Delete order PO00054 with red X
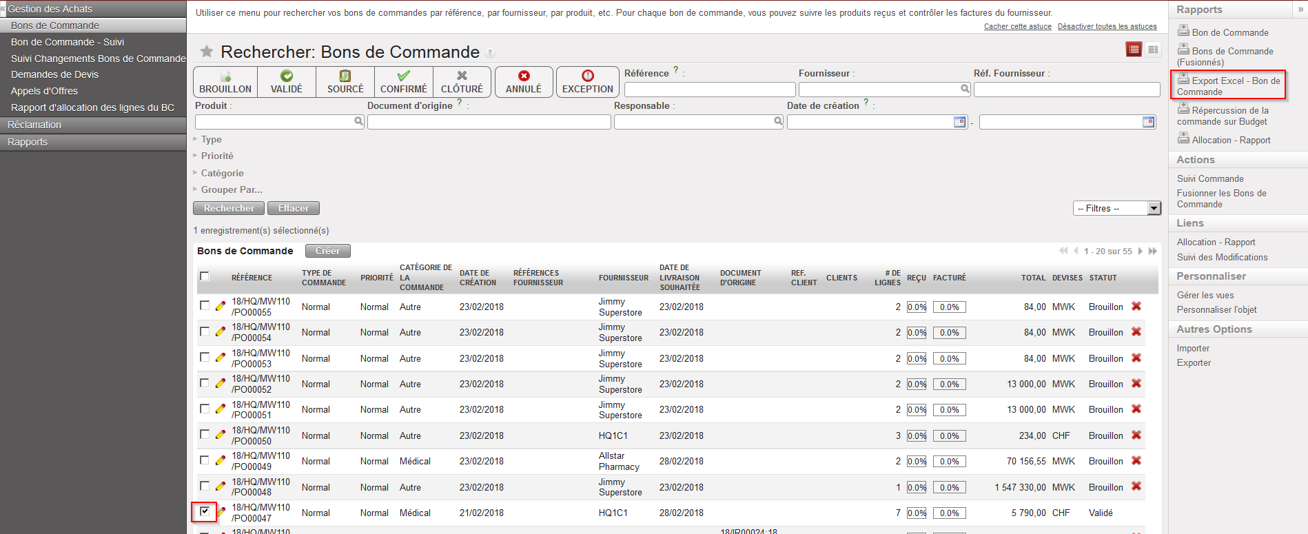1308x534 pixels. [1136, 332]
